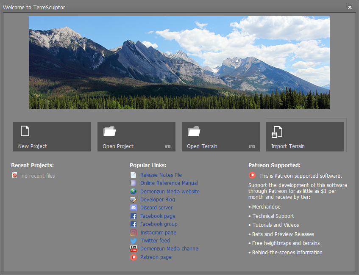Open the Online Reference Manual link
The width and height of the screenshot is (359, 275).
(169, 183)
